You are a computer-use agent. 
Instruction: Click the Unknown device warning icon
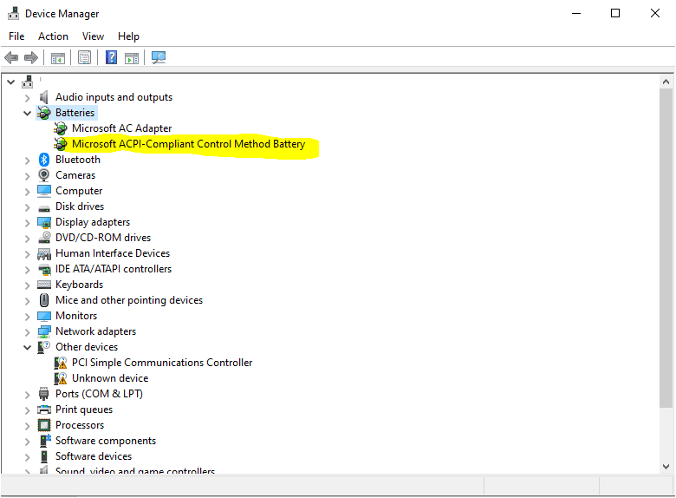(61, 378)
